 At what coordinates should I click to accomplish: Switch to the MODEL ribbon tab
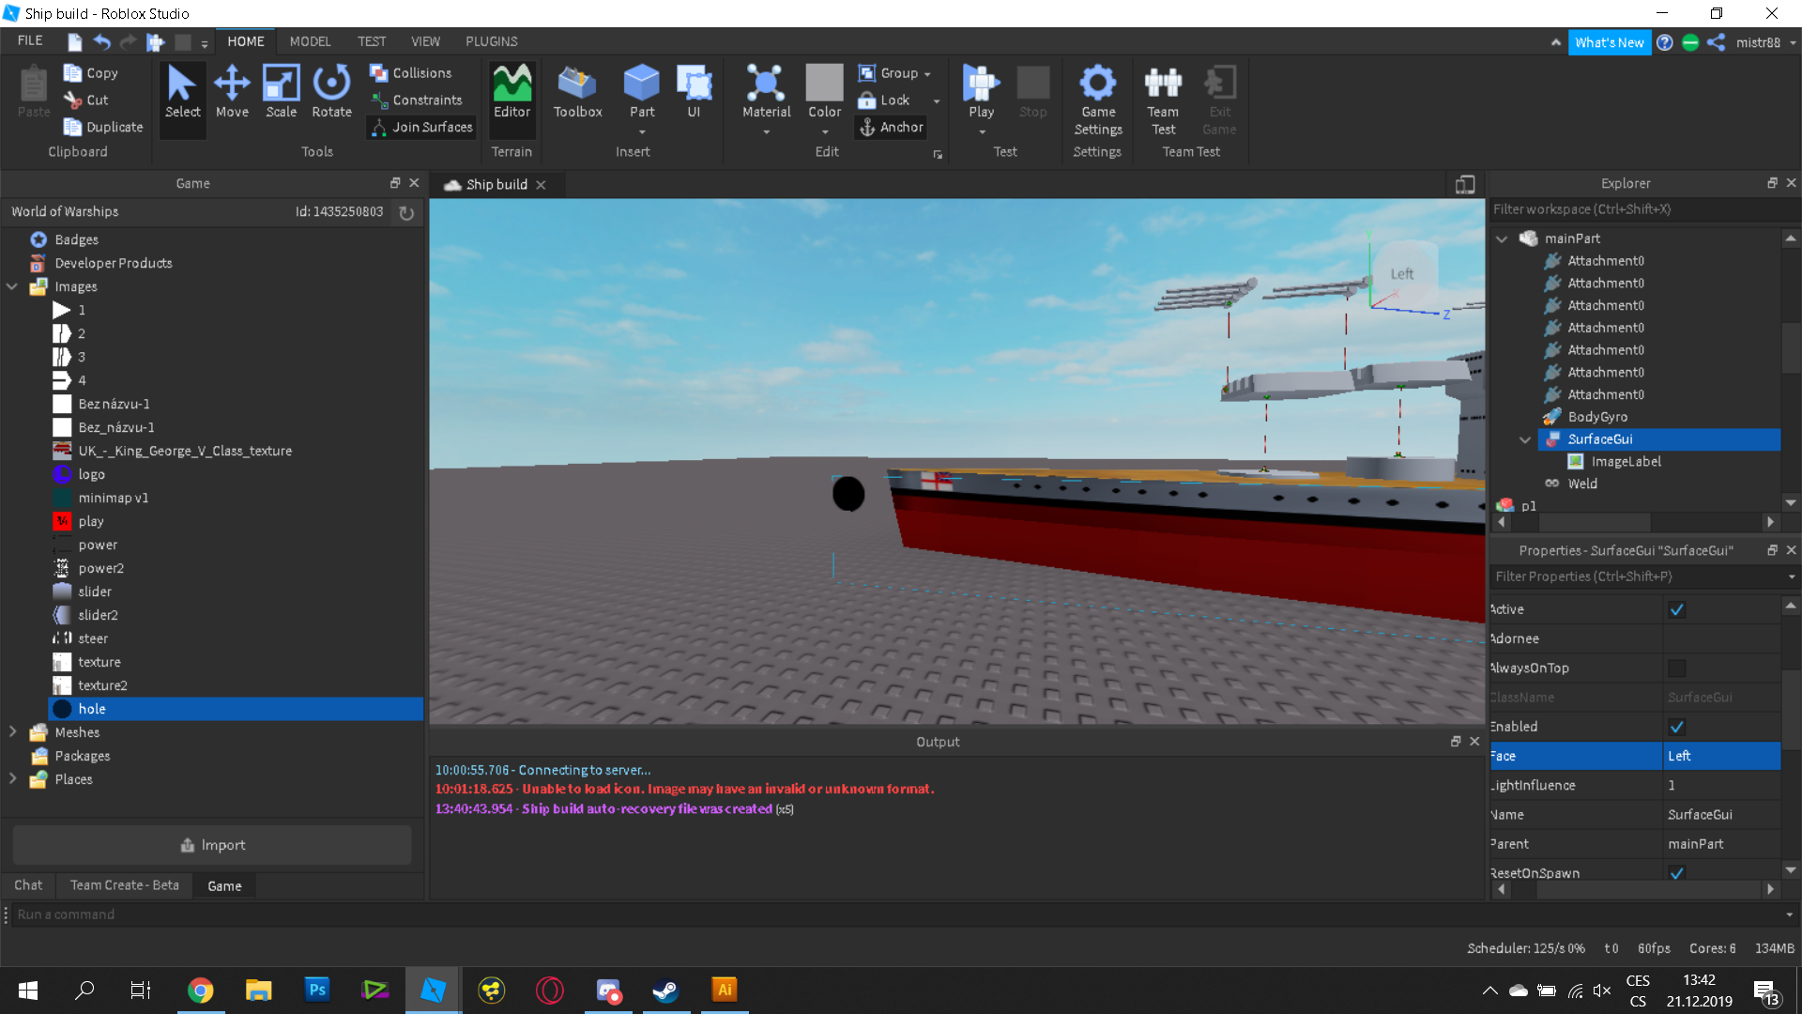point(310,41)
